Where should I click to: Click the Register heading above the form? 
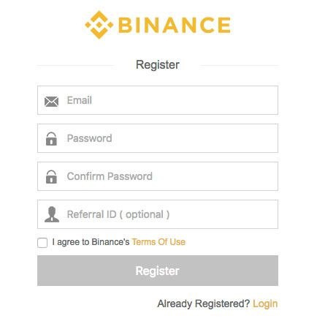click(158, 65)
